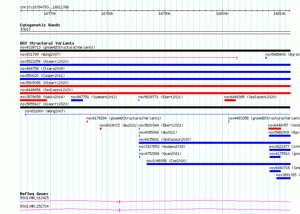Click the nsv3327853 (Audano2019) label

click(162, 146)
